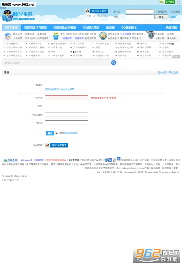Click the film reel movie category icon
Viewport: 182px width, 265px height.
150,35
